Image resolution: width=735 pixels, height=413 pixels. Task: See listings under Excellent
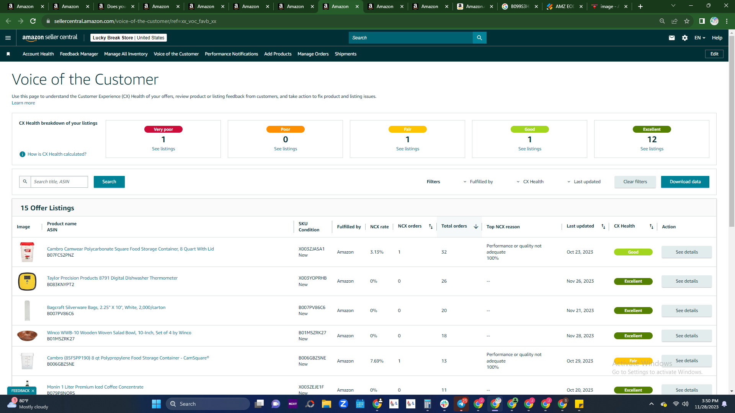[652, 149]
